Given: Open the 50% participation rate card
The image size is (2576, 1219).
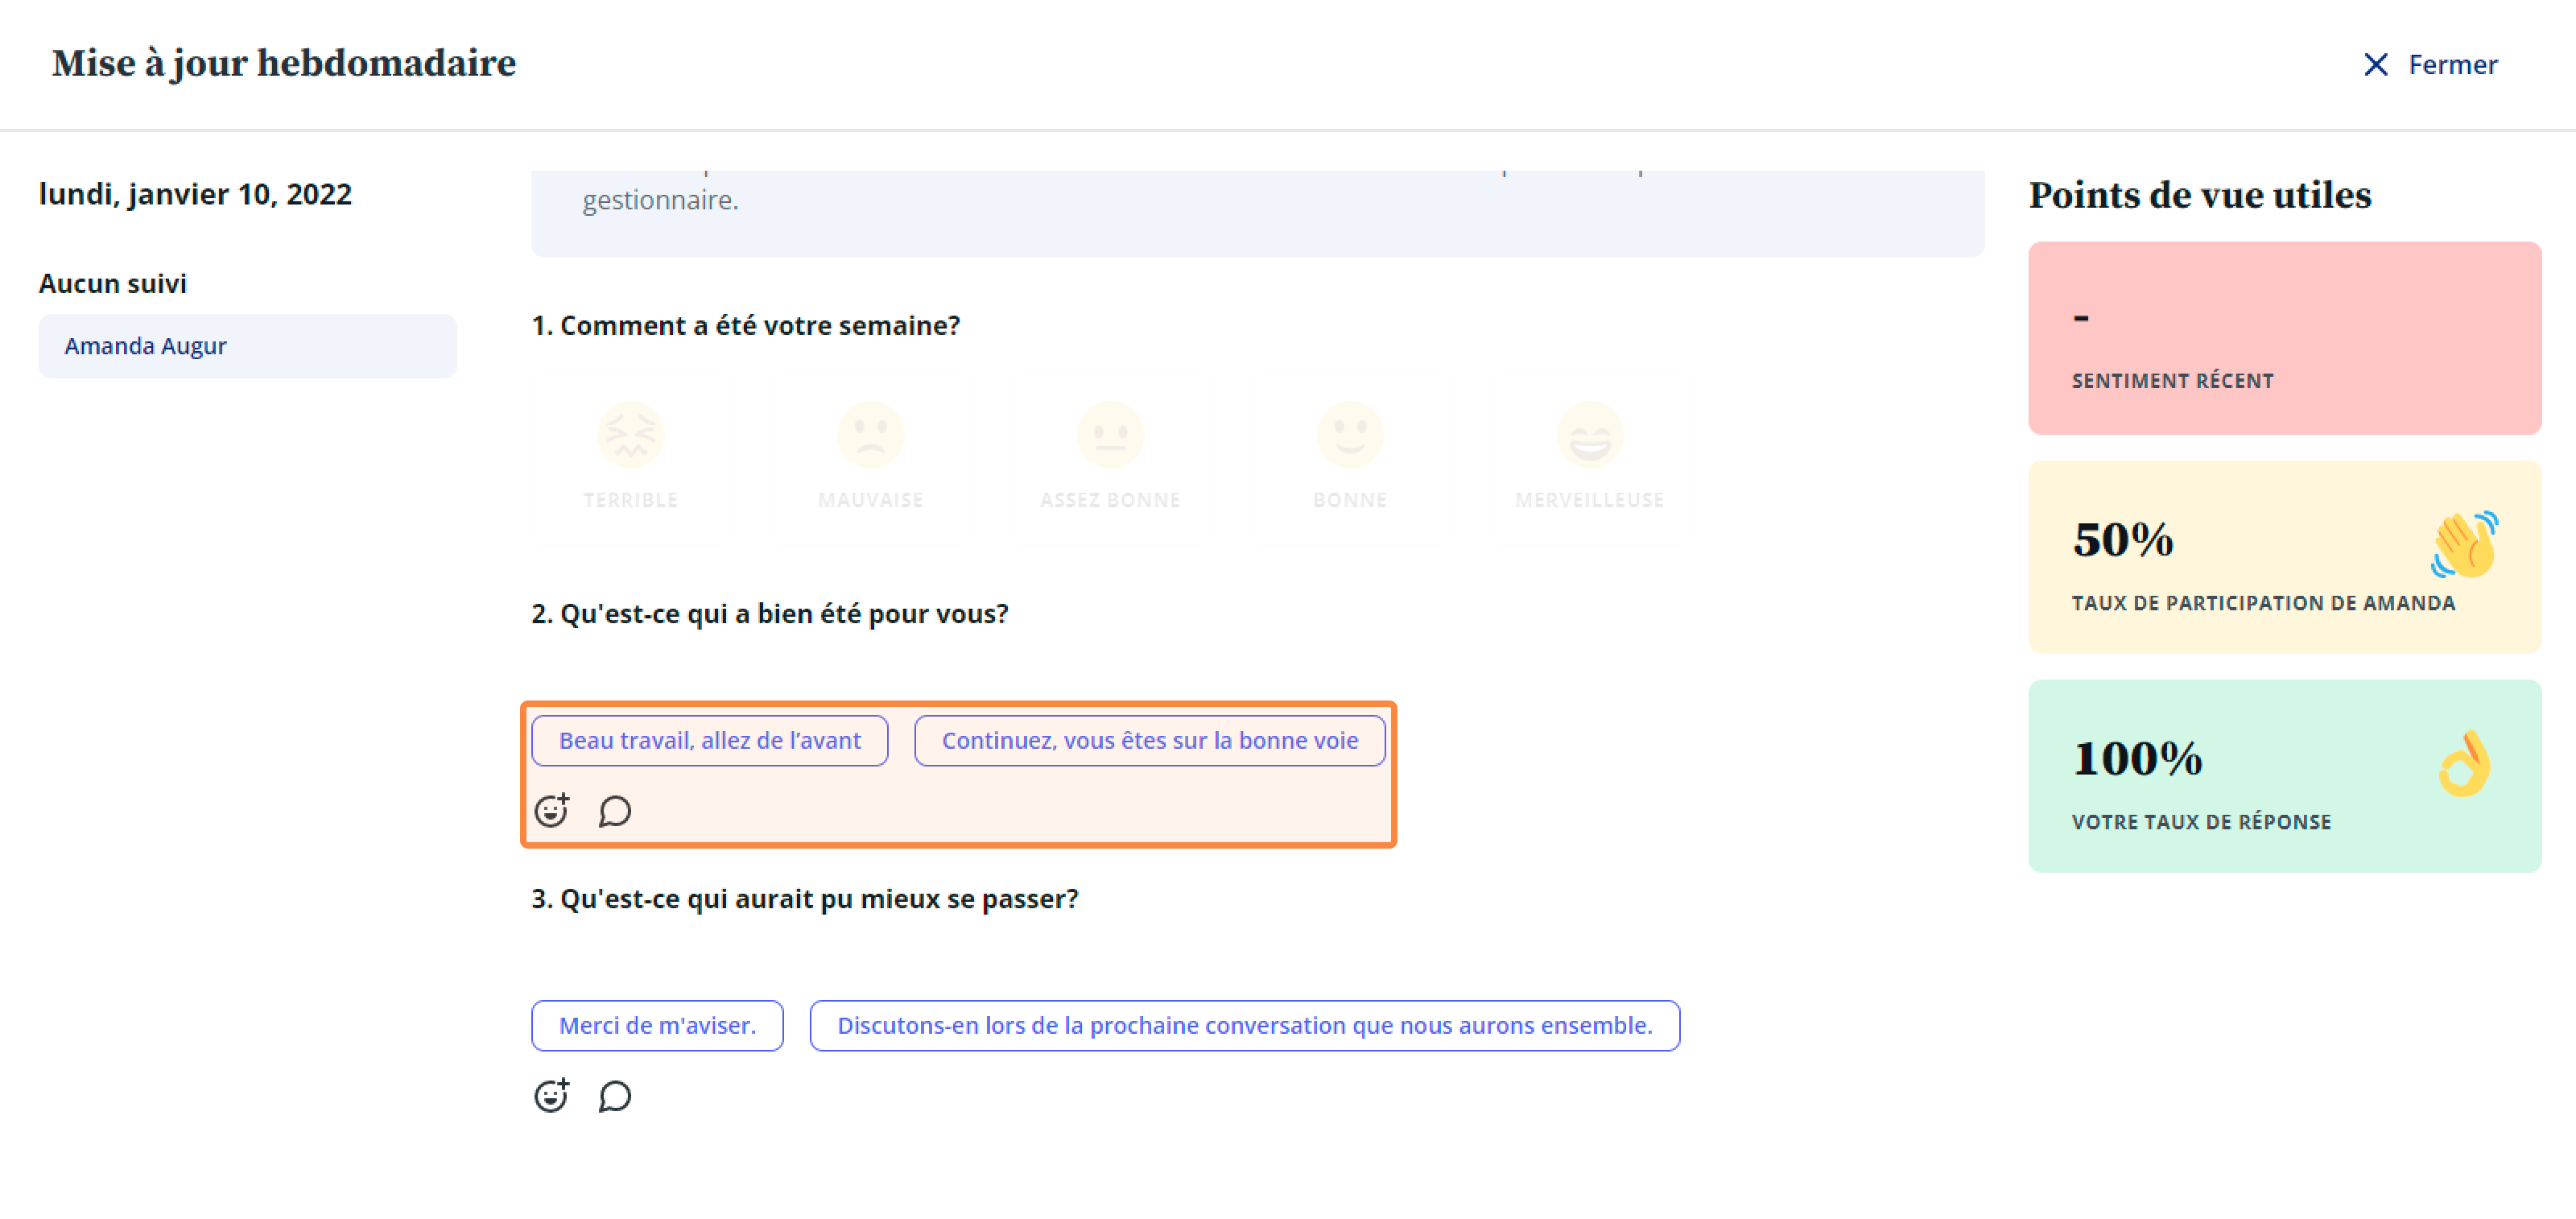Looking at the screenshot, I should (x=2284, y=557).
